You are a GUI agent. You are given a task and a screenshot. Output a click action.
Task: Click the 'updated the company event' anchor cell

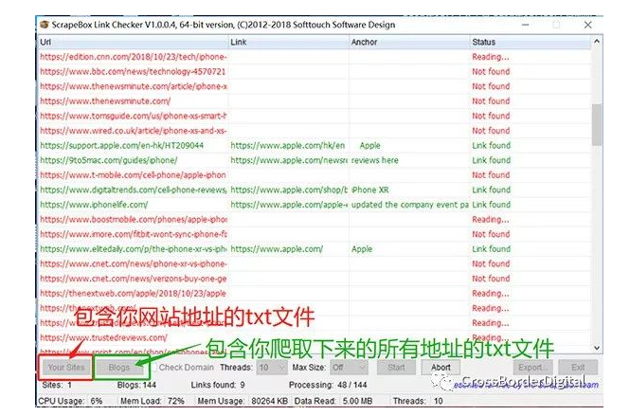[410, 205]
